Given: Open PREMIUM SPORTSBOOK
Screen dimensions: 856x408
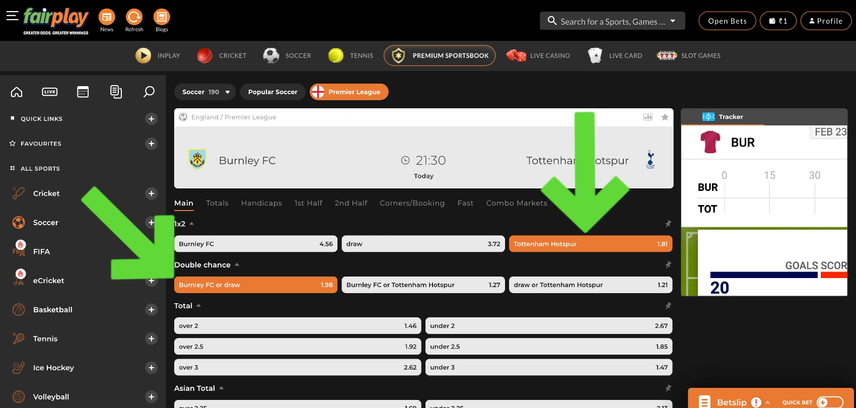Looking at the screenshot, I should [440, 55].
